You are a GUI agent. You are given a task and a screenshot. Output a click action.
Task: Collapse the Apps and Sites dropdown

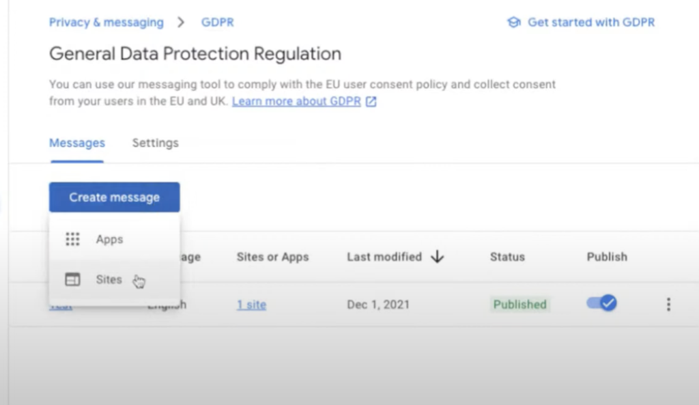(113, 197)
